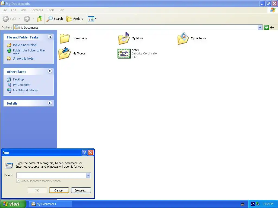Click the Open text field in Run
The image size is (278, 208).
[51, 175]
